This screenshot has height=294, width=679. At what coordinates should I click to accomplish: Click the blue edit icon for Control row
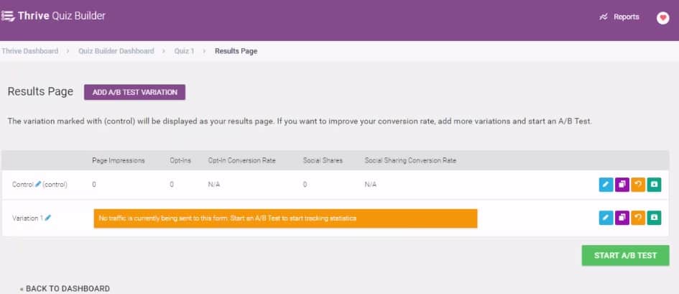(606, 185)
